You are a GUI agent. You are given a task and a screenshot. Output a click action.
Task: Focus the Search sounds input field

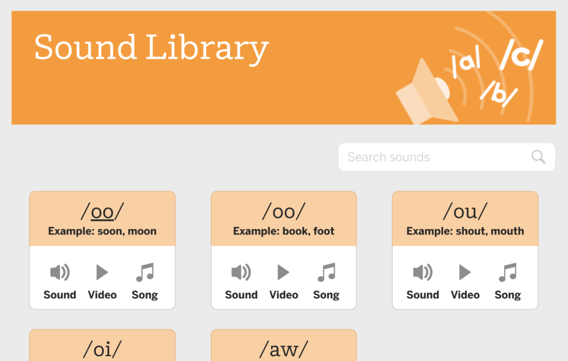[433, 157]
